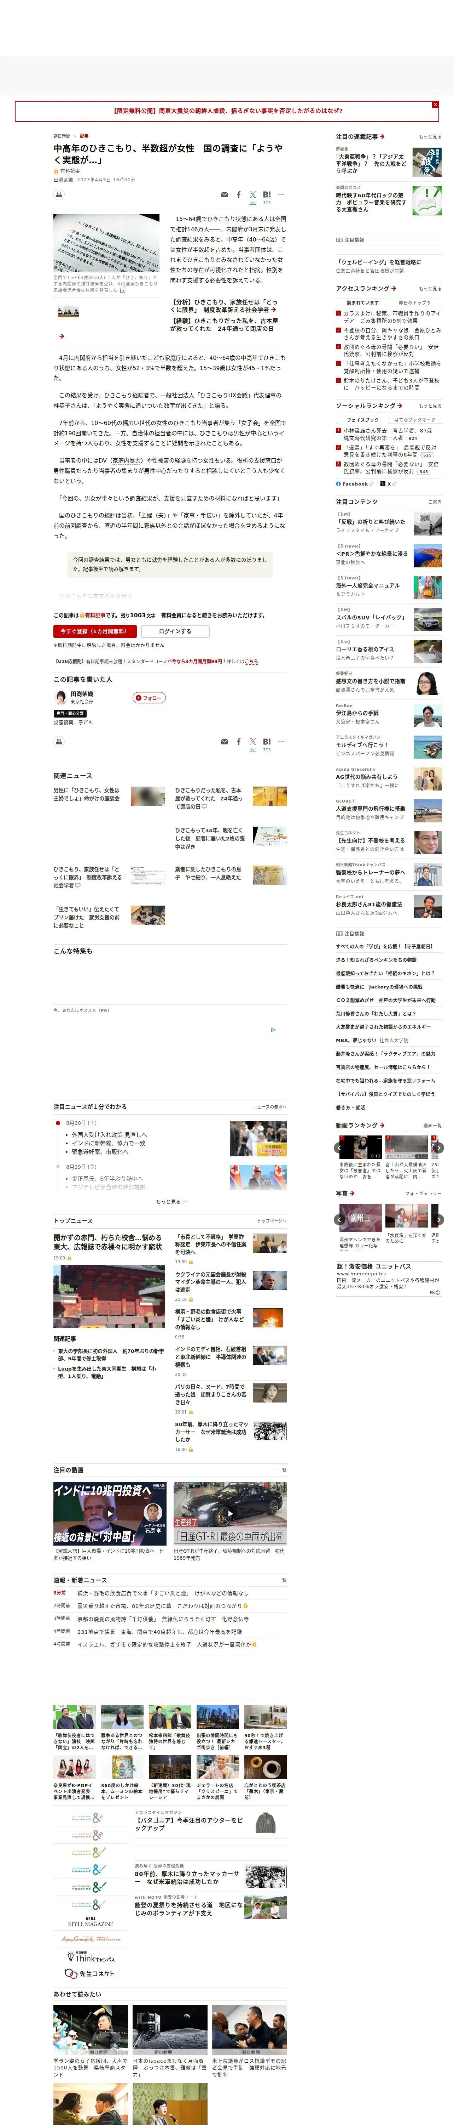Select フェイスブック social ranking tab
This screenshot has height=2125, width=454.
[362, 420]
